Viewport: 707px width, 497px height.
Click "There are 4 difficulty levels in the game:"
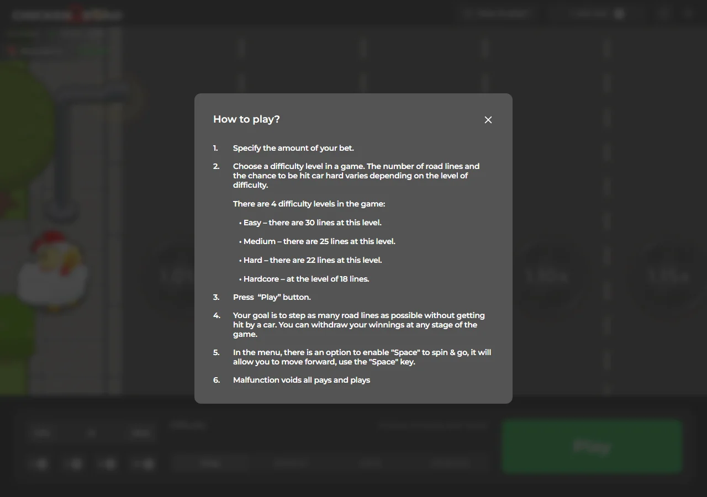309,204
